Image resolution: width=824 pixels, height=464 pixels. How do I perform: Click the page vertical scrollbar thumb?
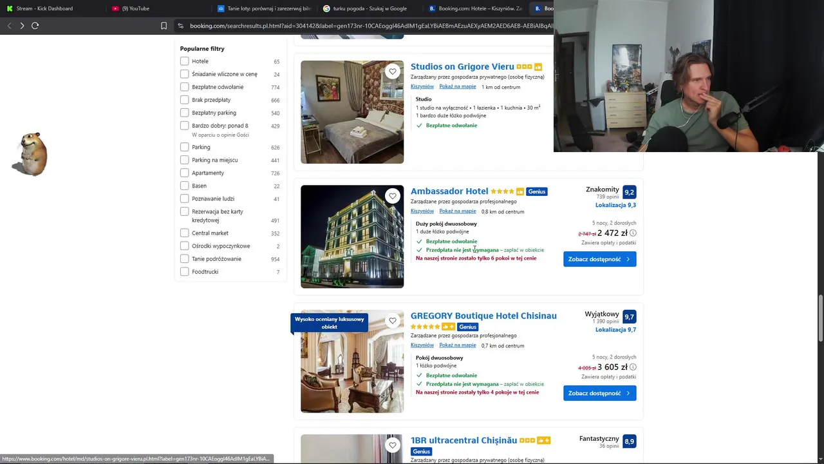click(820, 319)
